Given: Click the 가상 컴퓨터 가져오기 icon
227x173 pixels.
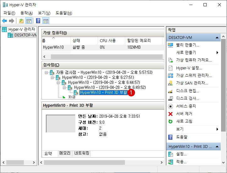Looking at the screenshot, I should coord(170,60).
